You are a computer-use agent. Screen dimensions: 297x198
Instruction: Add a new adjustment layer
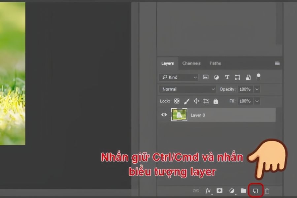point(232,191)
